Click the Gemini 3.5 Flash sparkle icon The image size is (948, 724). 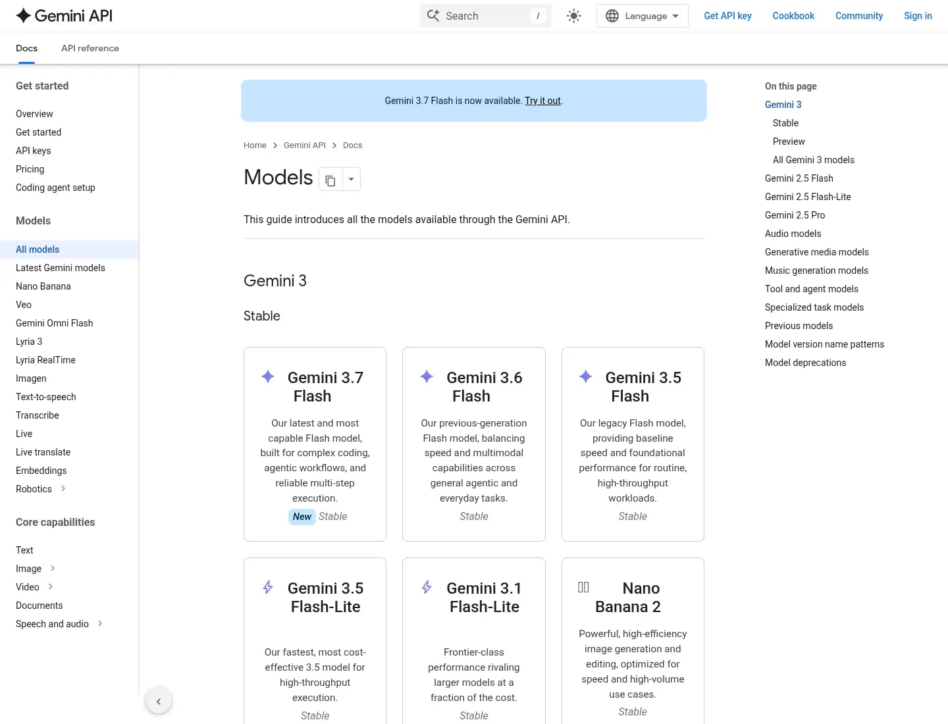tap(585, 376)
